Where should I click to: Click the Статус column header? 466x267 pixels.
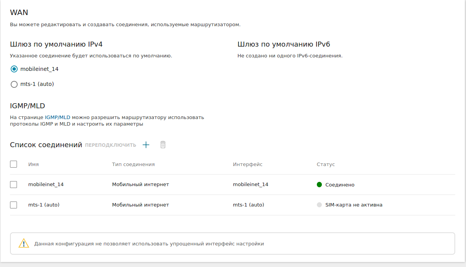coord(326,164)
